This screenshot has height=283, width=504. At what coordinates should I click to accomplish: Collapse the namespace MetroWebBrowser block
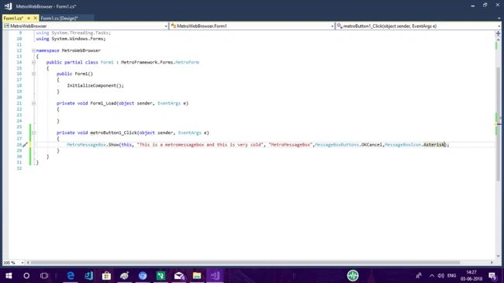33,50
